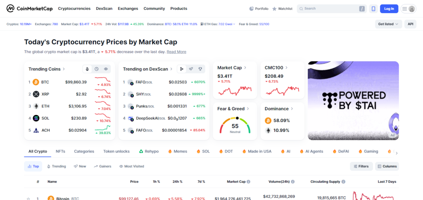Open the Cryptocurrencies menu
This screenshot has width=423, height=200.
(74, 9)
